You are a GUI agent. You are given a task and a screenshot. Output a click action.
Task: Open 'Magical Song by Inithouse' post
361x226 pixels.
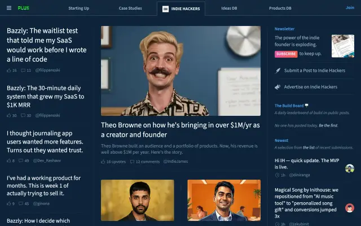[x=306, y=203]
